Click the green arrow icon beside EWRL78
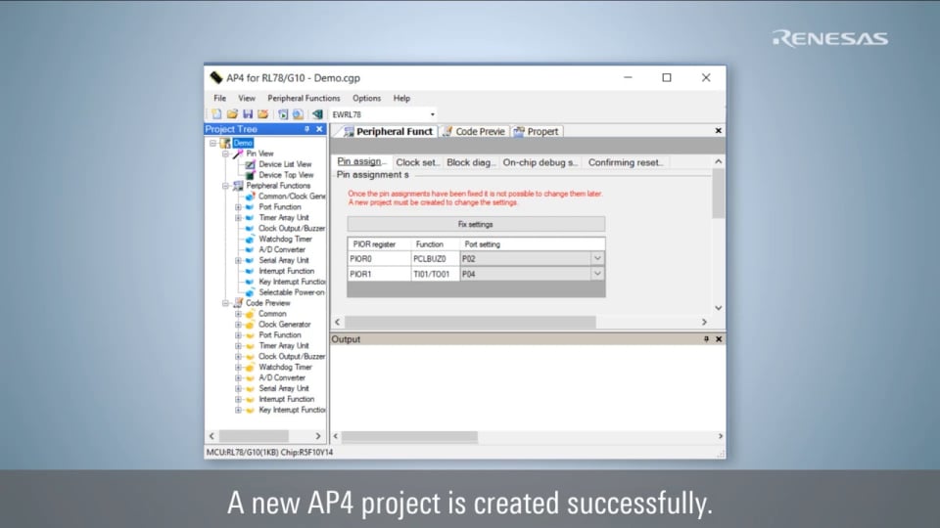 coord(317,113)
